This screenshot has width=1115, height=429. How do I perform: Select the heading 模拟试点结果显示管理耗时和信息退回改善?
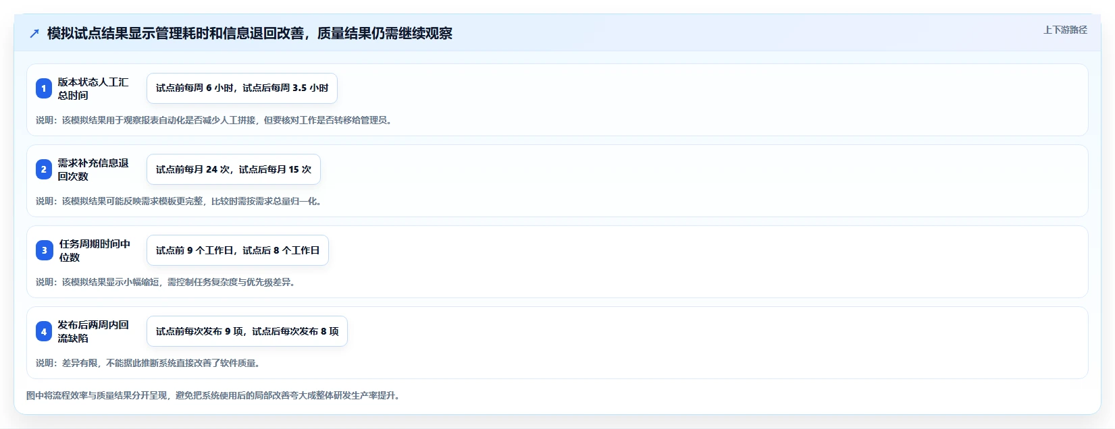click(x=250, y=33)
